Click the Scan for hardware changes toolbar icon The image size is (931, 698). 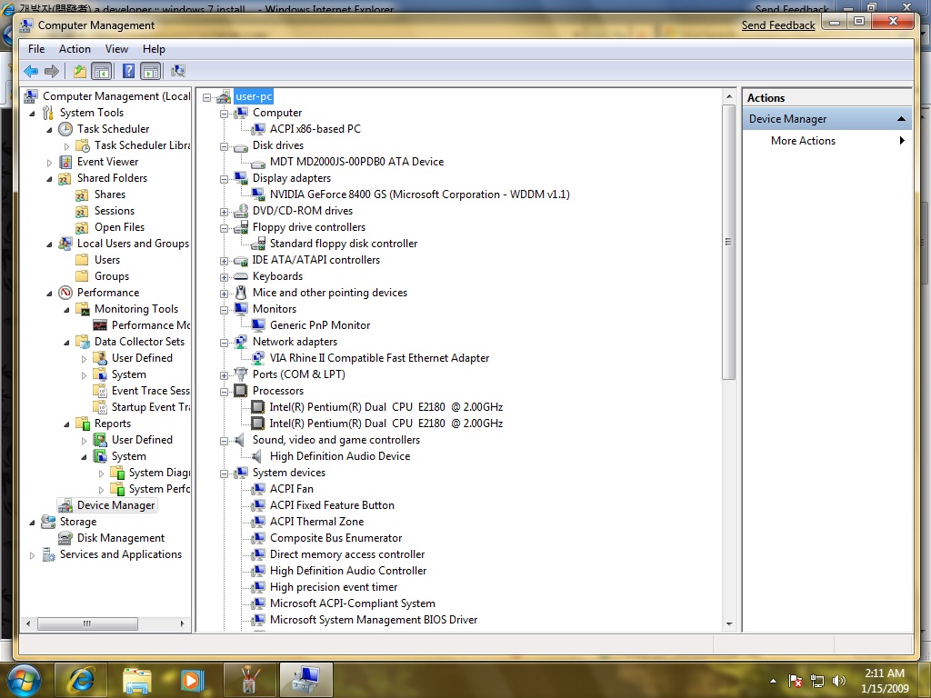(178, 71)
